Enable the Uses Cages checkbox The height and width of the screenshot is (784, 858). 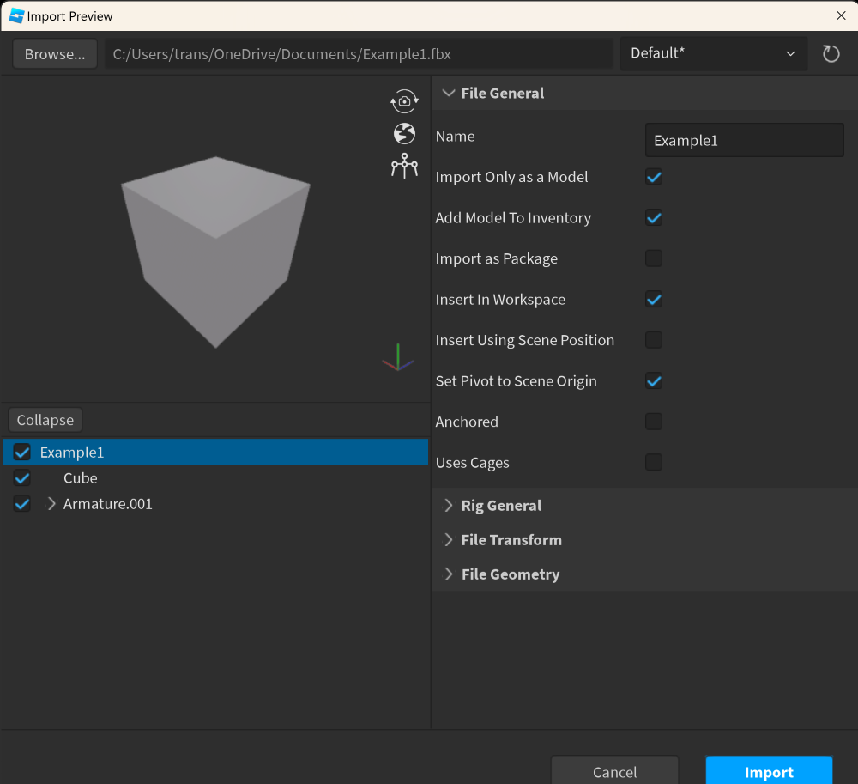[653, 463]
